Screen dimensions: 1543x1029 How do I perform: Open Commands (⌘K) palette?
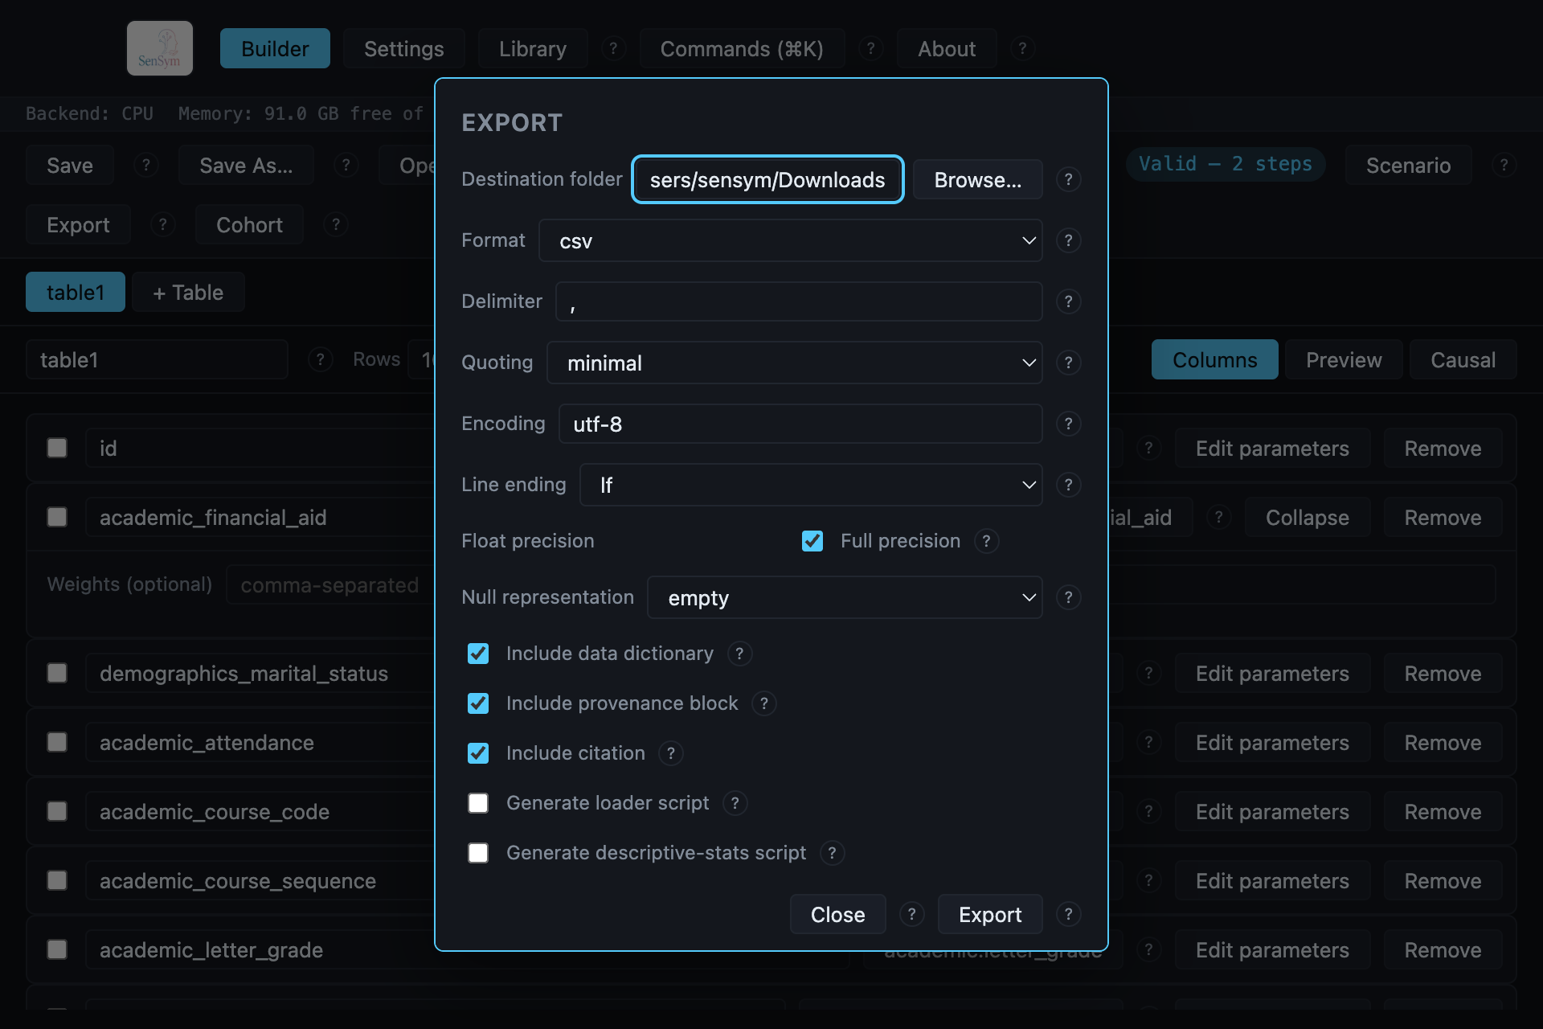742,48
